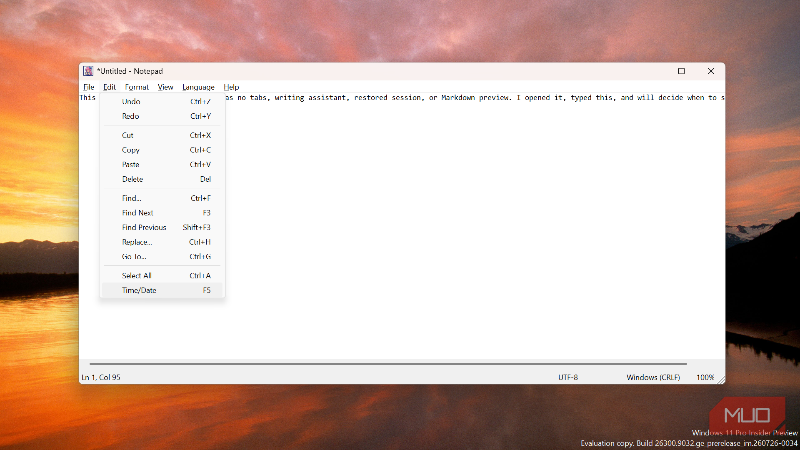Open the Find... dialog entry

162,198
